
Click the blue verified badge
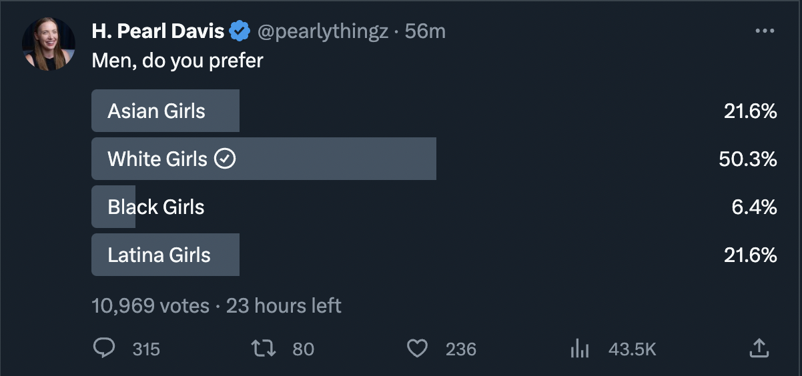(240, 31)
